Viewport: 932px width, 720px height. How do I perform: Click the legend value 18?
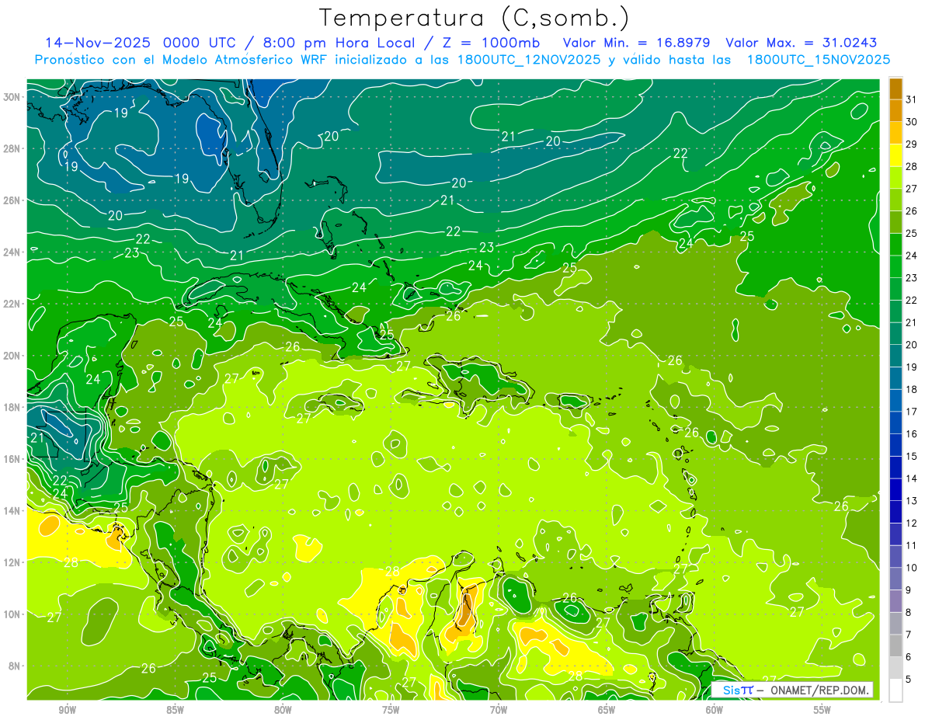click(x=911, y=389)
